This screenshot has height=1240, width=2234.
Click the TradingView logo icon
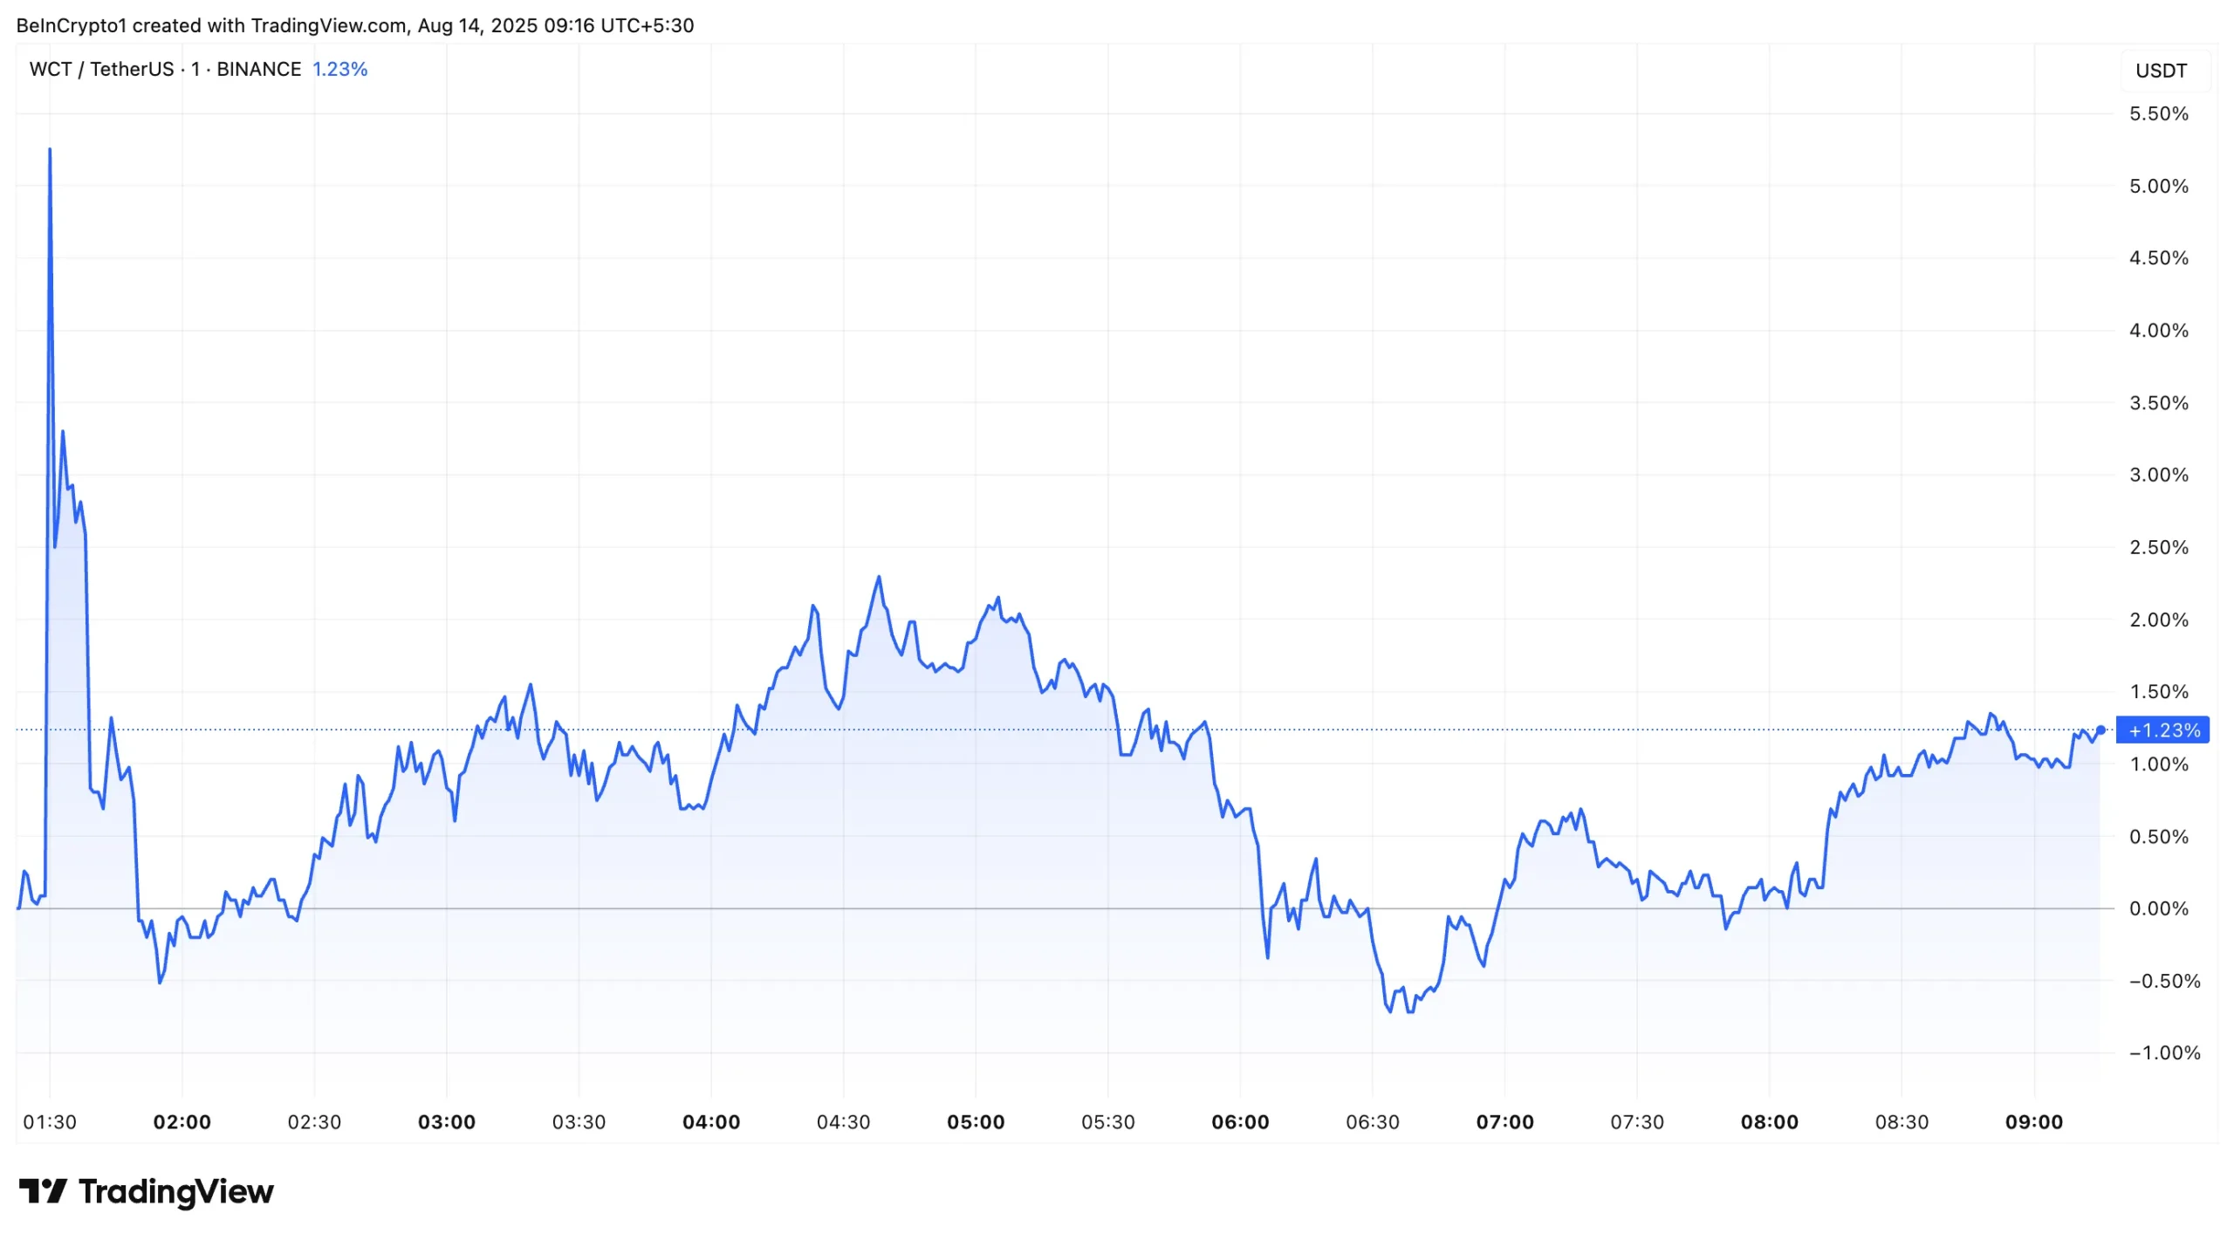click(42, 1191)
